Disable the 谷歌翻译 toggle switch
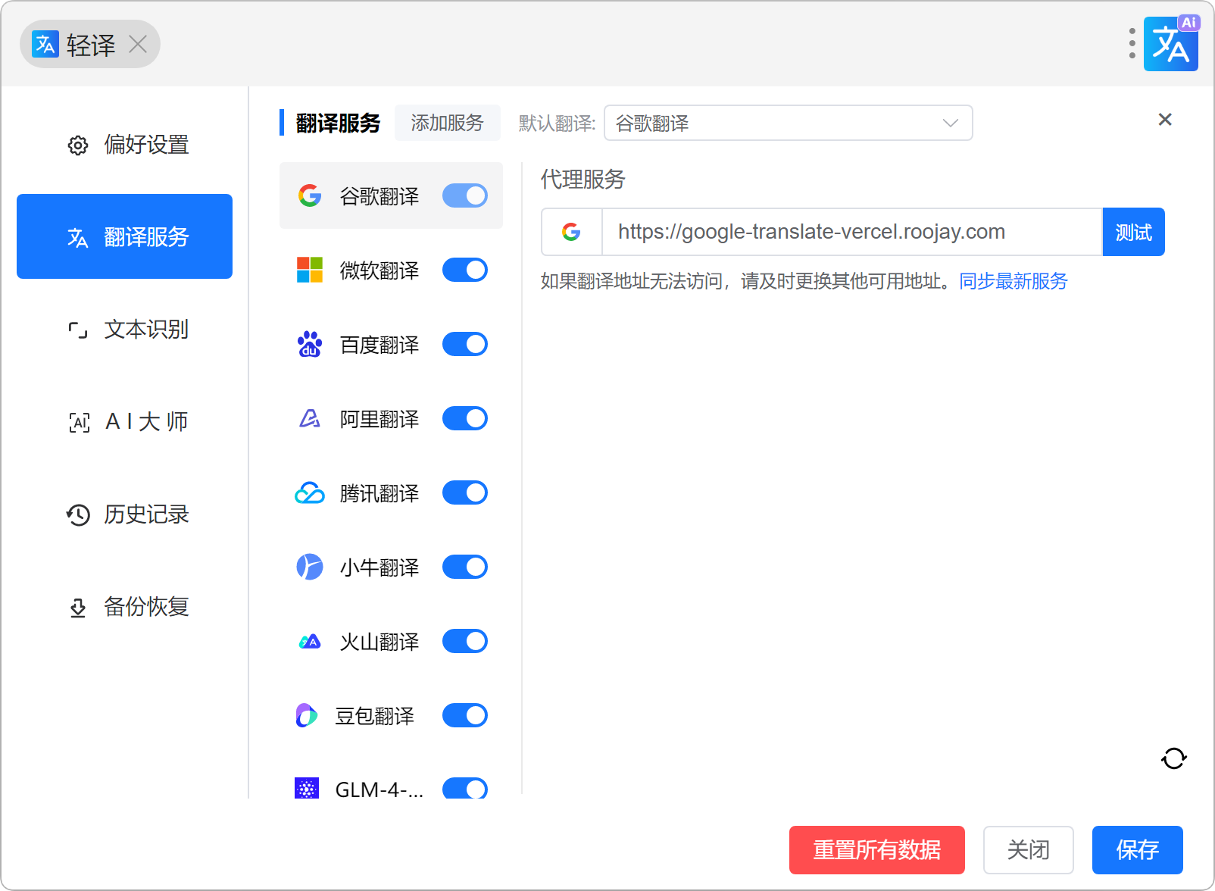 464,195
